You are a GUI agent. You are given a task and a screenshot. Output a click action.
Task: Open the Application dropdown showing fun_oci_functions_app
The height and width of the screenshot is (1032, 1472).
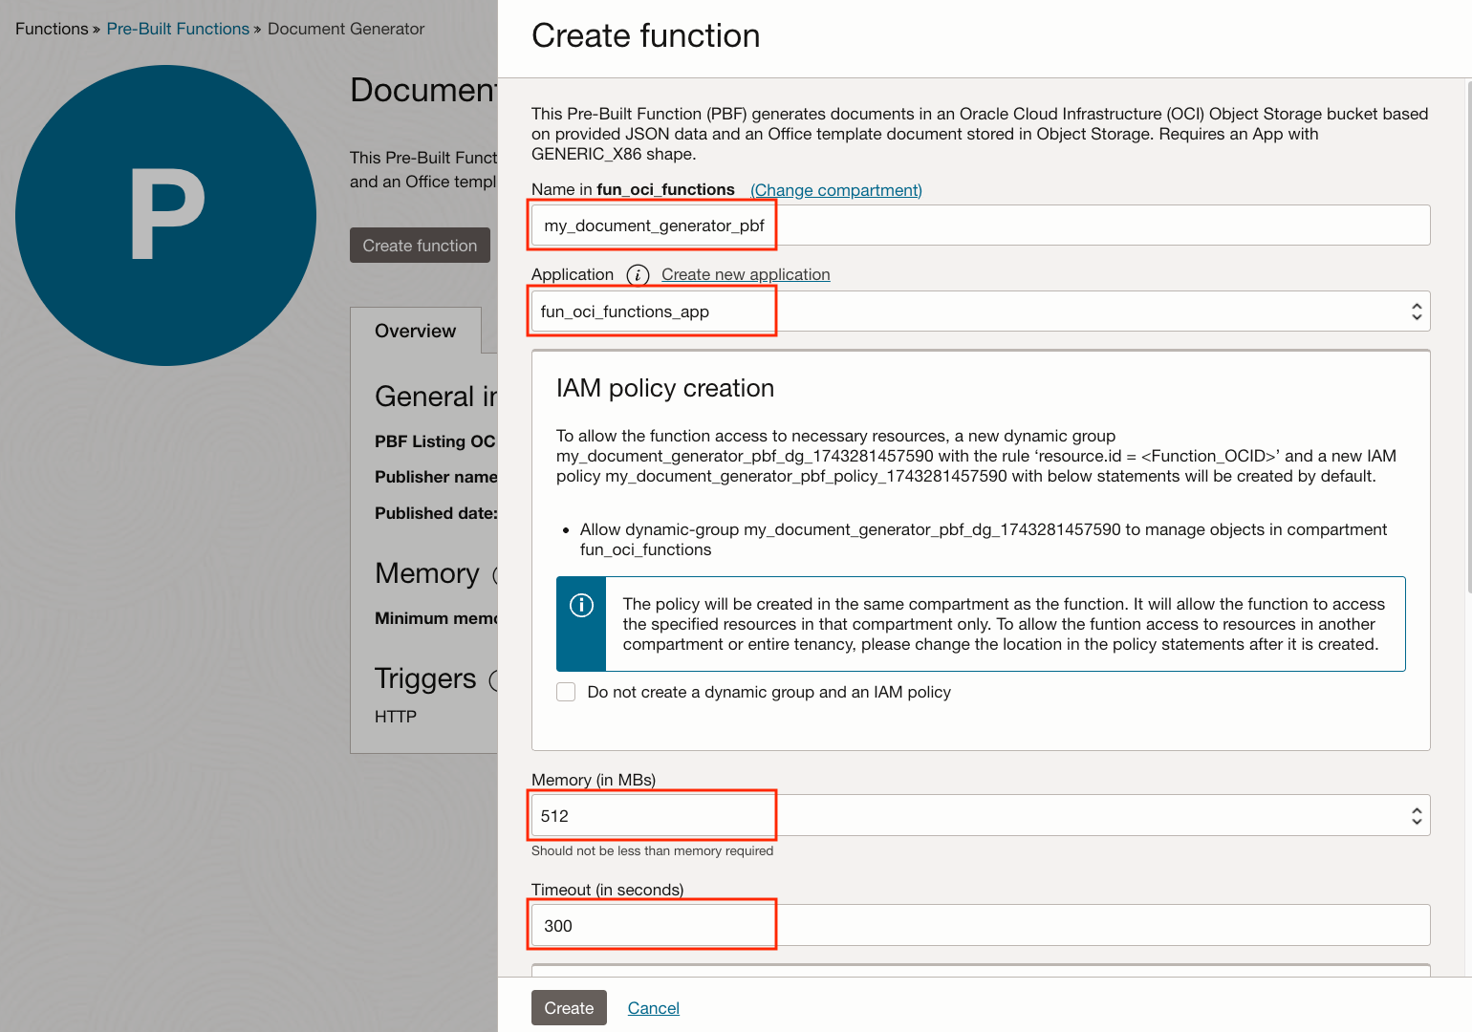coord(980,312)
